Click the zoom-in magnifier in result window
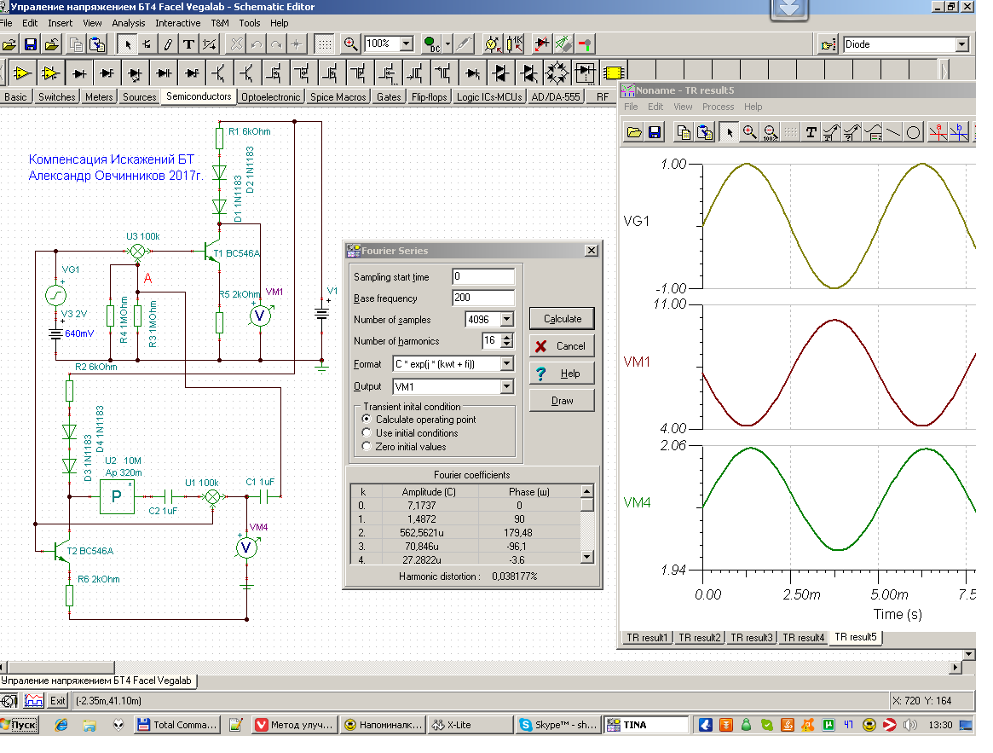The width and height of the screenshot is (993, 753). click(749, 131)
